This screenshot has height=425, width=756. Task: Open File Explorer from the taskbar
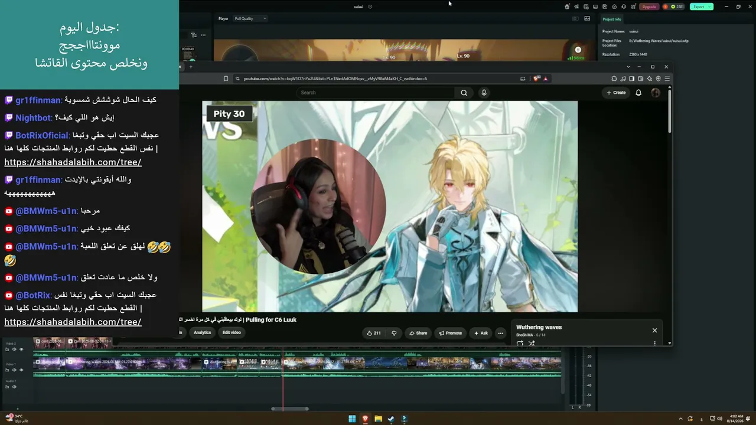tap(378, 419)
